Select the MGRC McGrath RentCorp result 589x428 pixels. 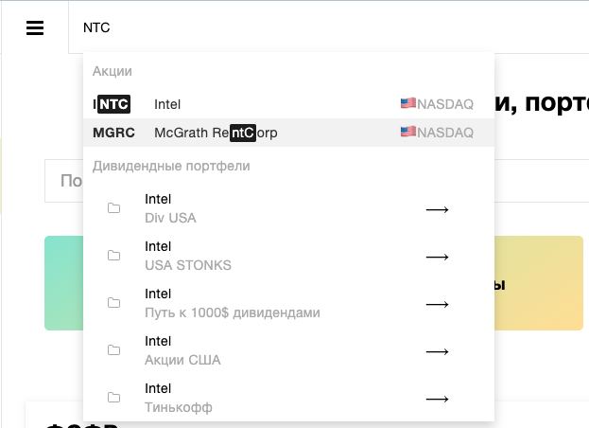click(288, 133)
